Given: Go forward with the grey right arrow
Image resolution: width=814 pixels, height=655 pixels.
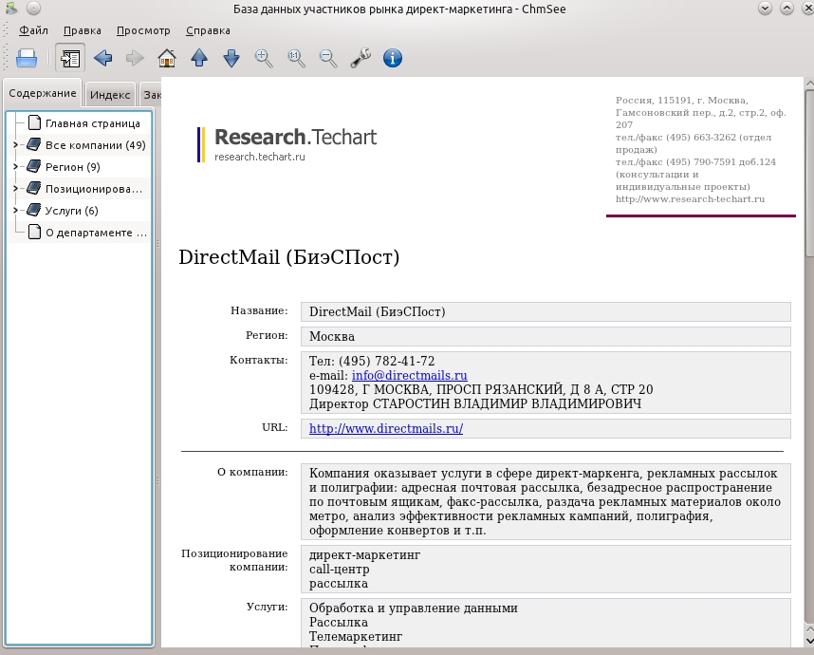Looking at the screenshot, I should coord(135,58).
